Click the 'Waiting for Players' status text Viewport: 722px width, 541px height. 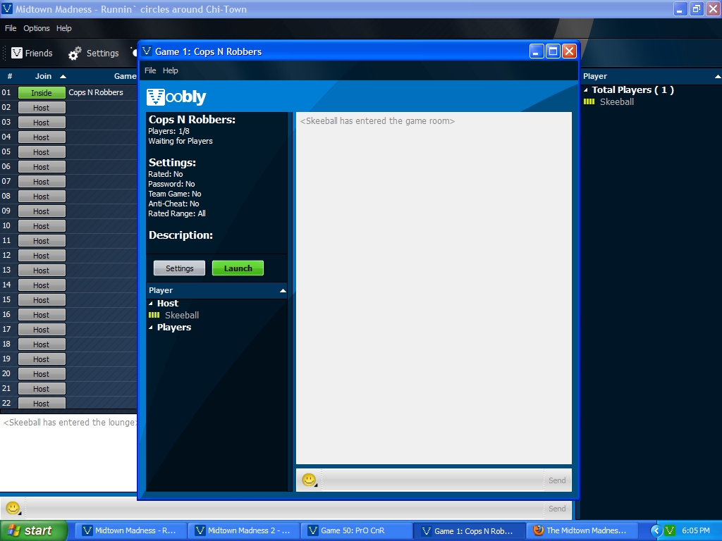(x=180, y=141)
